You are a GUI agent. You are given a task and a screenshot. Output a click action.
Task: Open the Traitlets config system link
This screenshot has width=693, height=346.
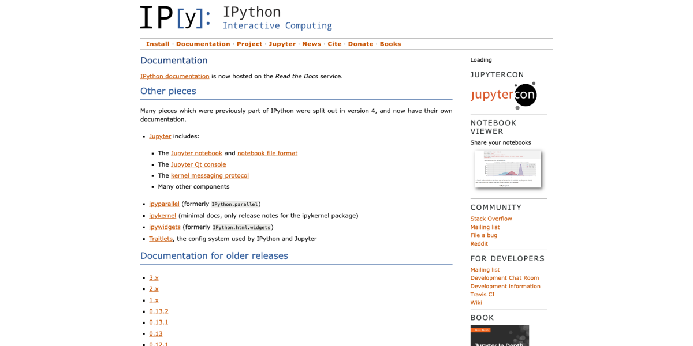(161, 238)
